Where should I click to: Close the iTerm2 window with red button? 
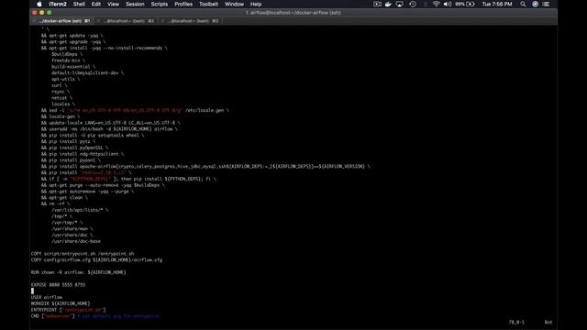35,13
